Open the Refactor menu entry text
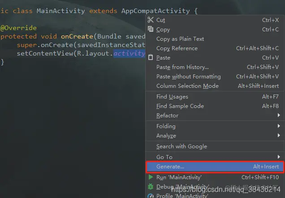This screenshot has width=285, height=198. pyautogui.click(x=167, y=116)
